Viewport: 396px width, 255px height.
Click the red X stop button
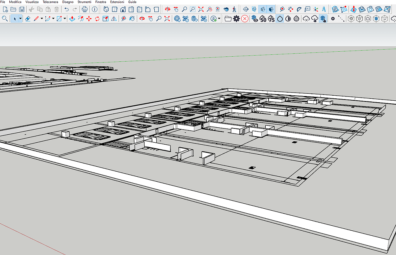(244, 18)
